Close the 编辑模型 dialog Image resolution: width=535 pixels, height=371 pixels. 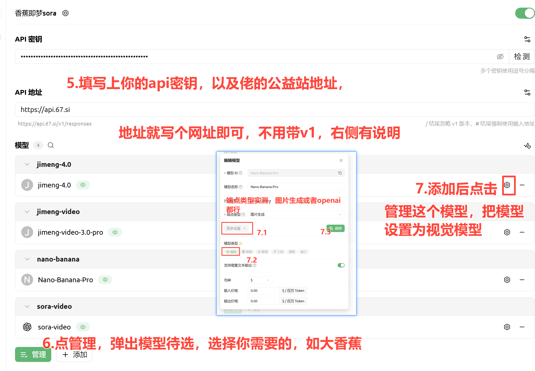click(x=341, y=160)
